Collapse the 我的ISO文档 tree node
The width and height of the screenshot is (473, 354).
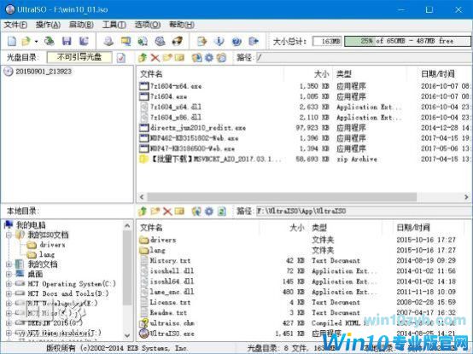click(9, 235)
